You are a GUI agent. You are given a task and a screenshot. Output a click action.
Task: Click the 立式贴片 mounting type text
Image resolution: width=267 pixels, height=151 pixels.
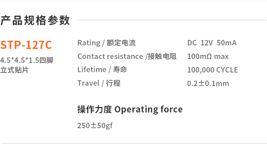[14, 70]
